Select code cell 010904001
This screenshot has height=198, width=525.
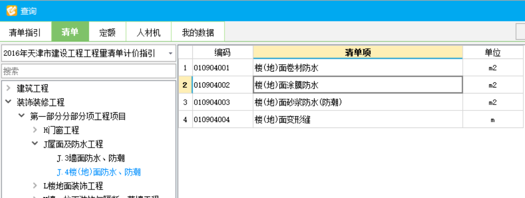[x=223, y=68]
